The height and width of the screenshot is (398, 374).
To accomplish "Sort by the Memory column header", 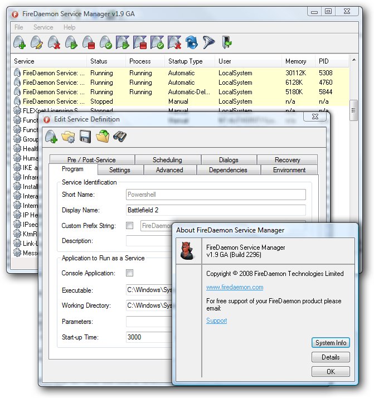I will [x=298, y=61].
